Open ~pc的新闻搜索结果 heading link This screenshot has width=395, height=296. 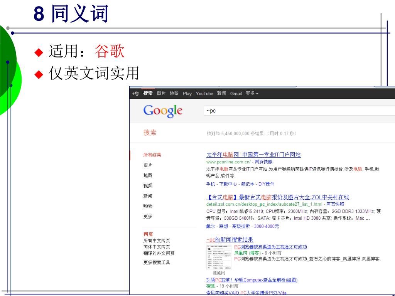[230, 240]
